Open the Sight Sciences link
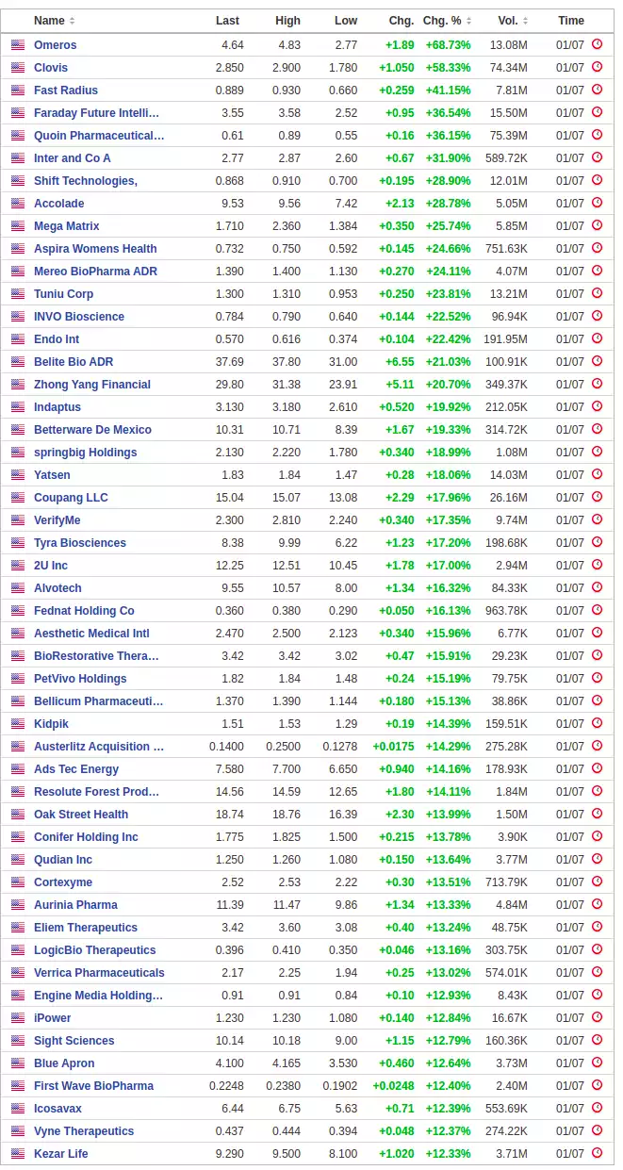 pos(74,1041)
